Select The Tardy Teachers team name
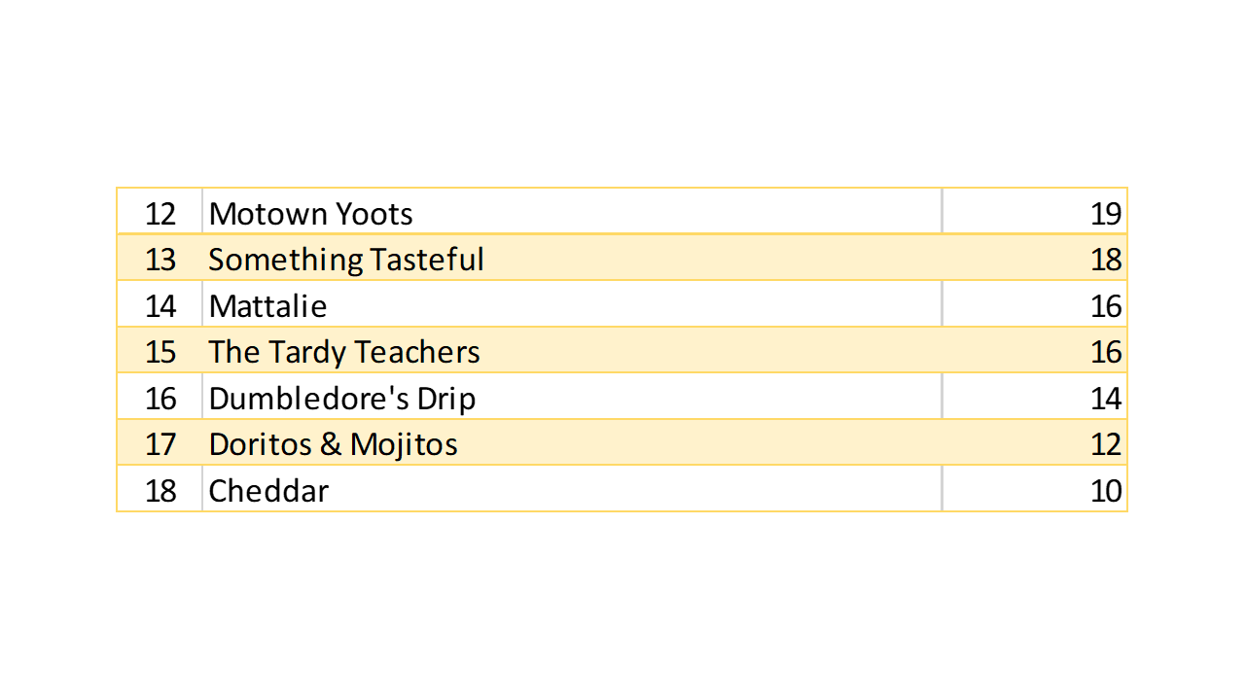Viewport: 1245px width, 700px height. [344, 352]
